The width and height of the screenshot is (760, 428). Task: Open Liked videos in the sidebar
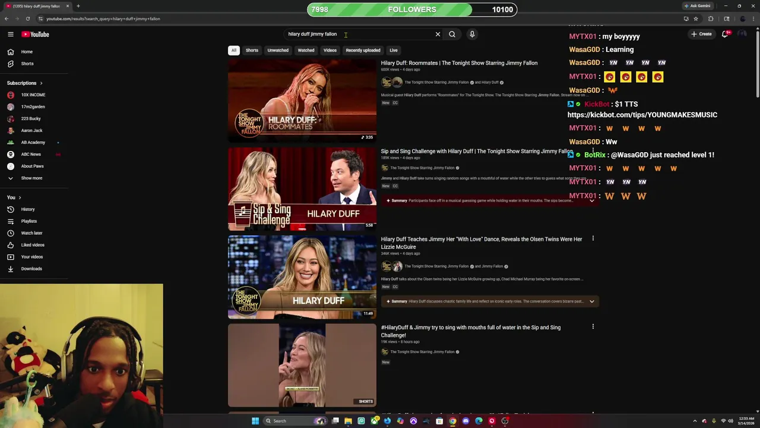33,245
